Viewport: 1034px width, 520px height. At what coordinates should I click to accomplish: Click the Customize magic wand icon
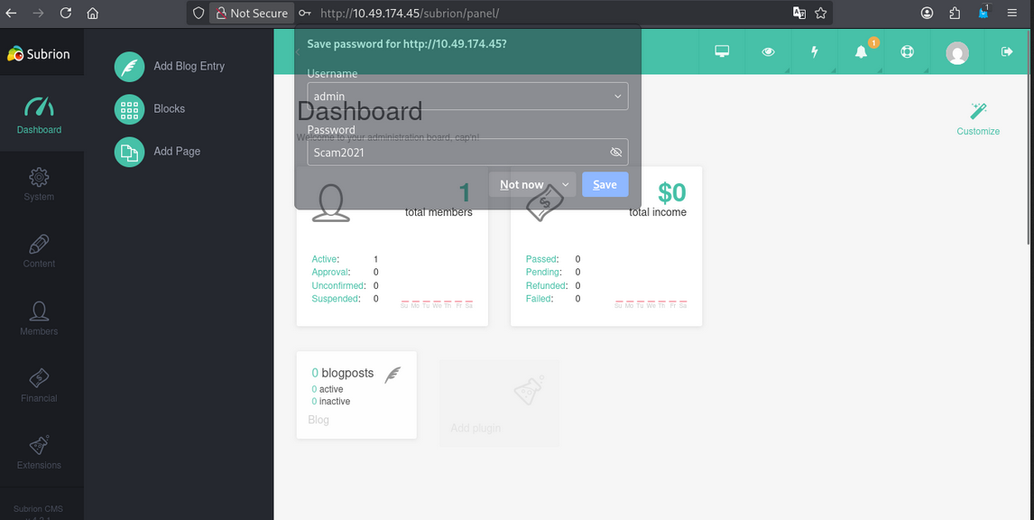978,111
